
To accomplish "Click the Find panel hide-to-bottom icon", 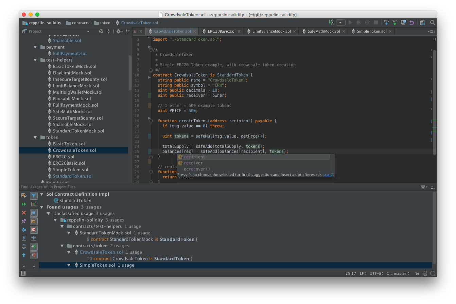I will pyautogui.click(x=433, y=187).
